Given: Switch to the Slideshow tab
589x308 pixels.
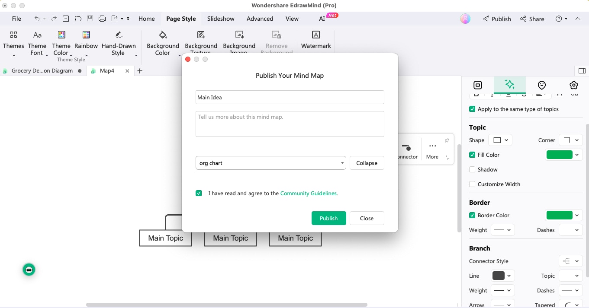Looking at the screenshot, I should (x=221, y=19).
